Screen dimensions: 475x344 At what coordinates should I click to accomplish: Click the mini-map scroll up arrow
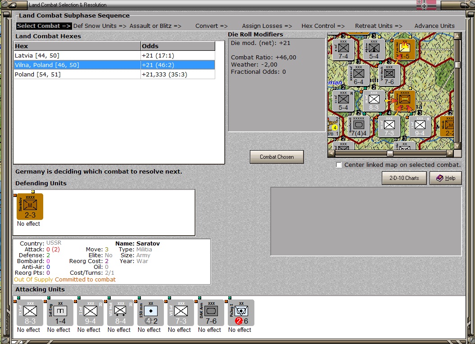(x=458, y=36)
